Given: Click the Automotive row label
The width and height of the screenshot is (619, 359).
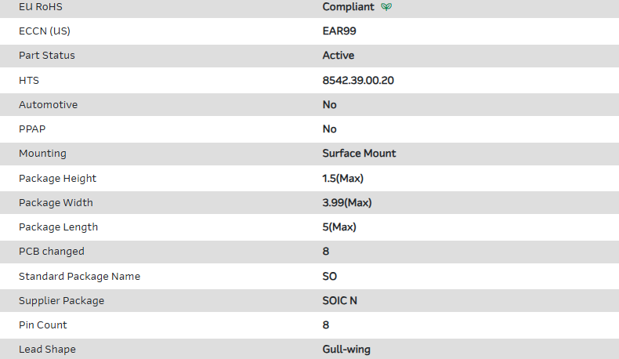Looking at the screenshot, I should pos(49,104).
